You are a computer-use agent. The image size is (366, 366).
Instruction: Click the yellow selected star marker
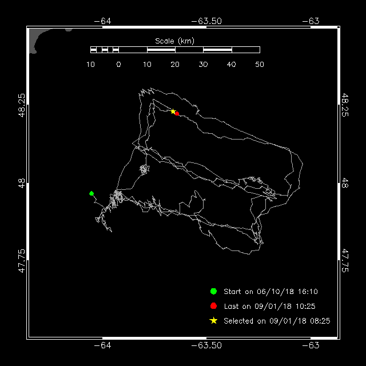(x=173, y=112)
